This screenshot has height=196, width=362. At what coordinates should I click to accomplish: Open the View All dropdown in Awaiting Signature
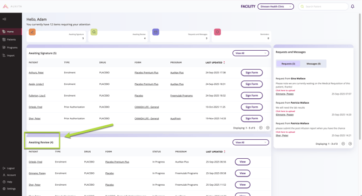coord(251,53)
